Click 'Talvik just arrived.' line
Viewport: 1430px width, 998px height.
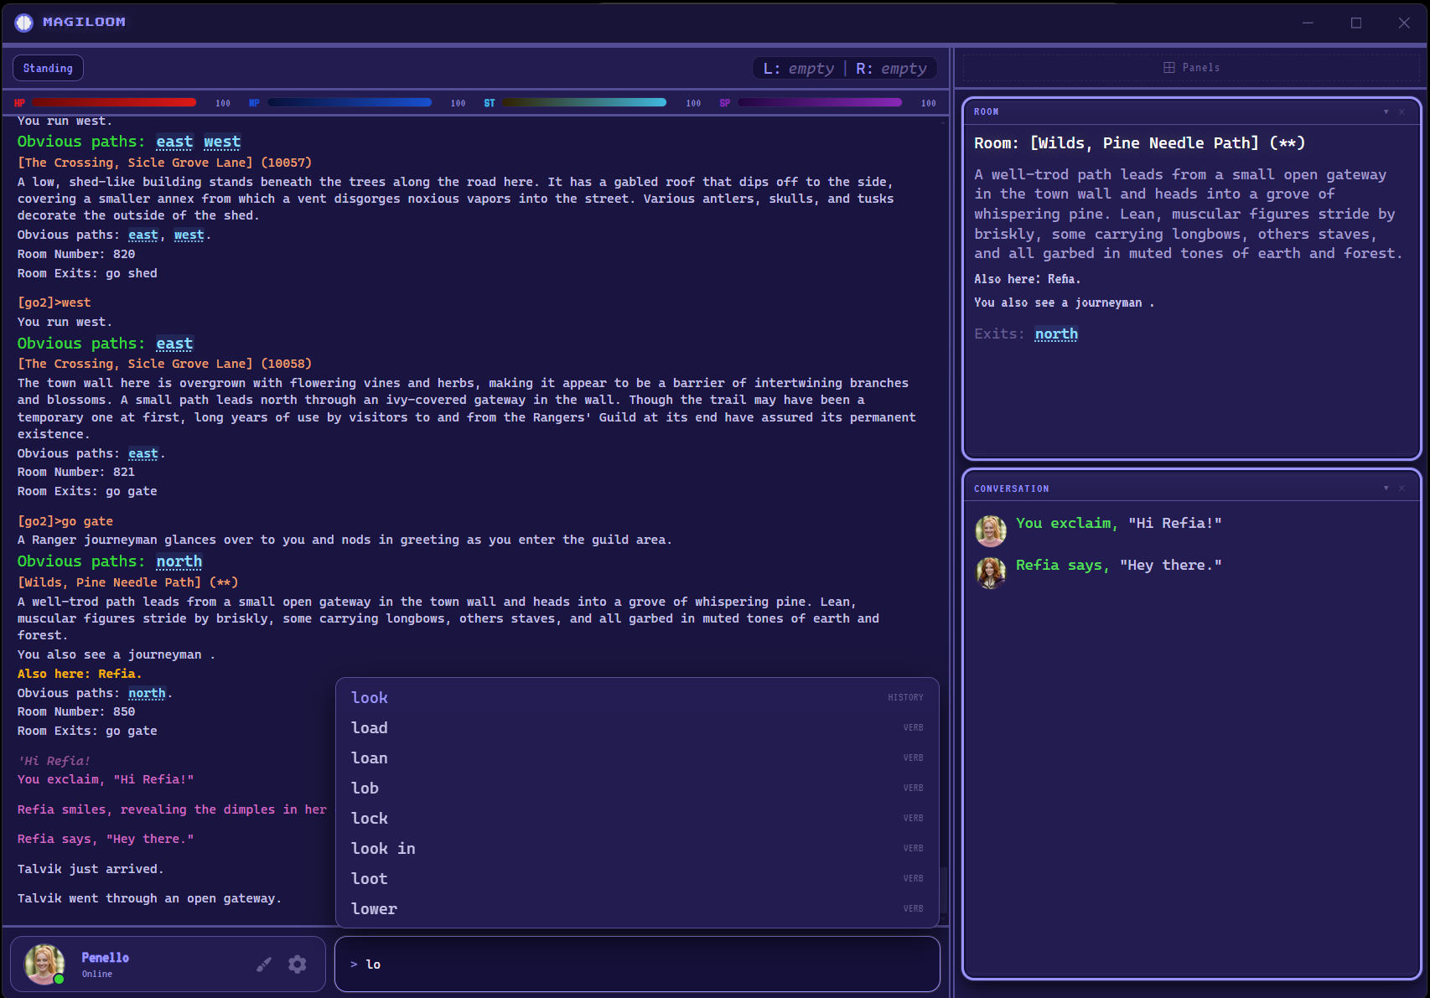(91, 869)
